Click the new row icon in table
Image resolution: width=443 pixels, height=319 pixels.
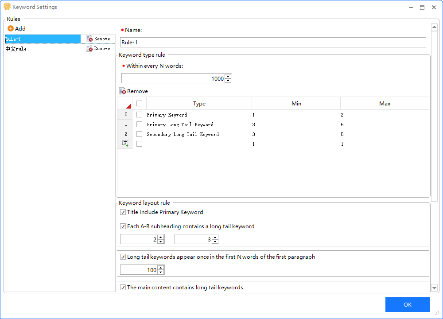pos(125,144)
